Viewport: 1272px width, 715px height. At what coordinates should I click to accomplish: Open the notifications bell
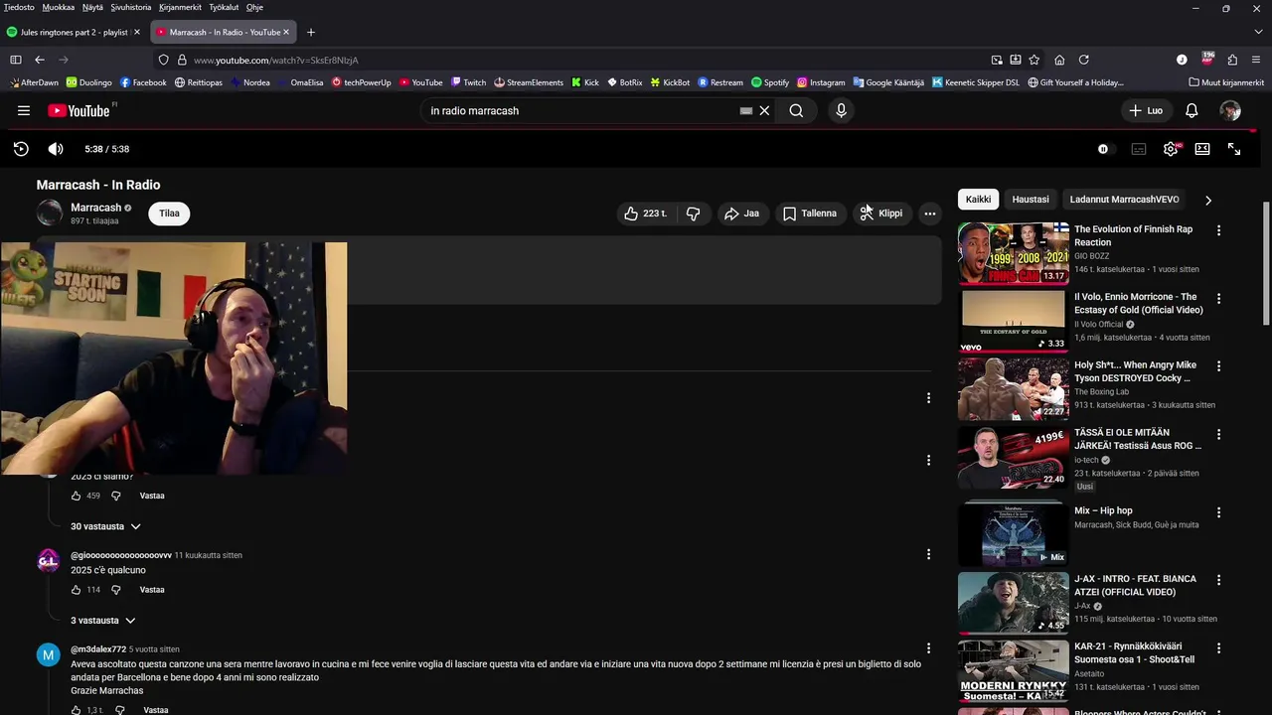(1192, 111)
